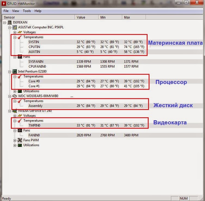Screen dimensions: 205x201
Task: Click the GeForce Utilizations graph icon
Action: (x=20, y=145)
